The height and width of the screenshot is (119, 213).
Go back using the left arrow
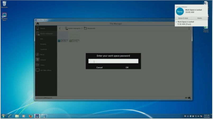(60, 28)
